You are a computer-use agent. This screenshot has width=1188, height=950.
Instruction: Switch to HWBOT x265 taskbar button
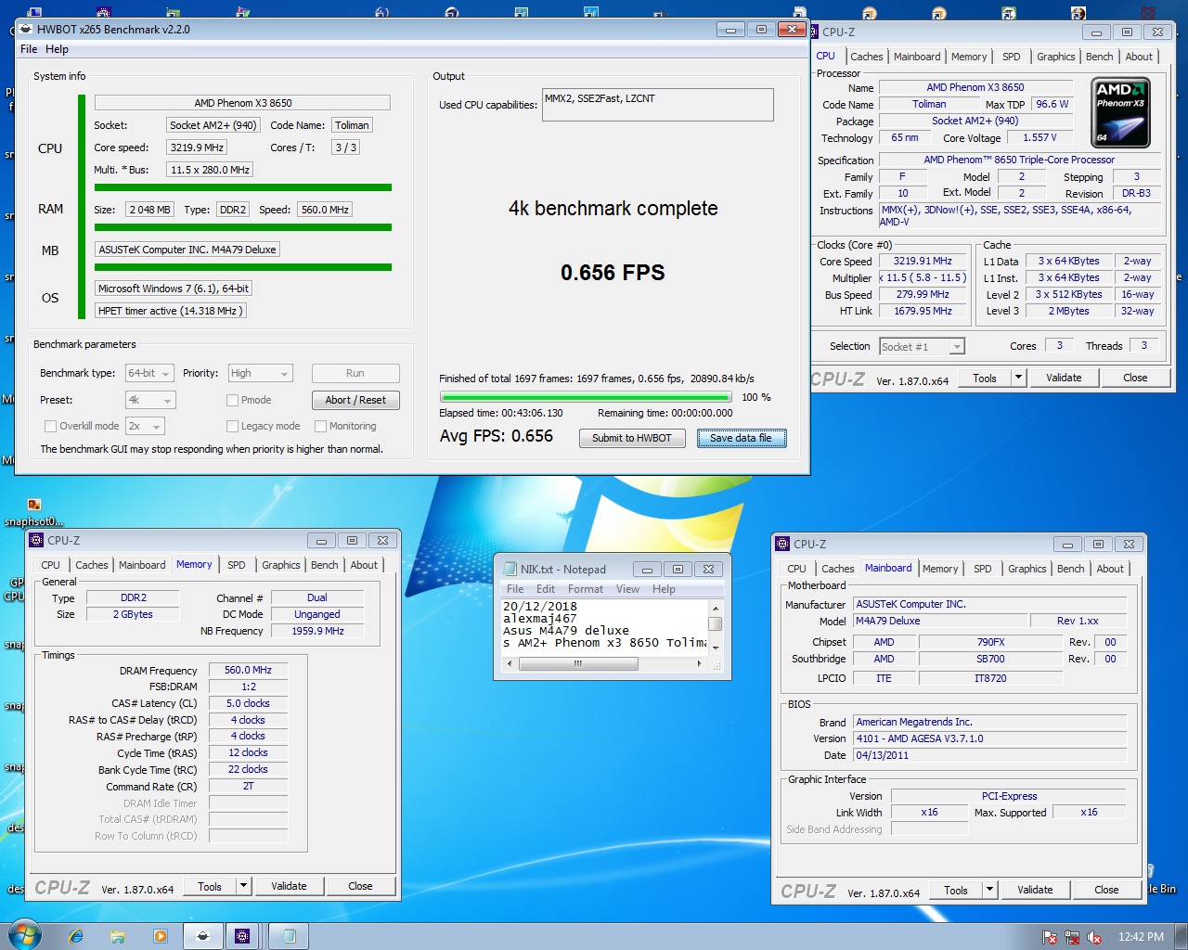point(202,936)
